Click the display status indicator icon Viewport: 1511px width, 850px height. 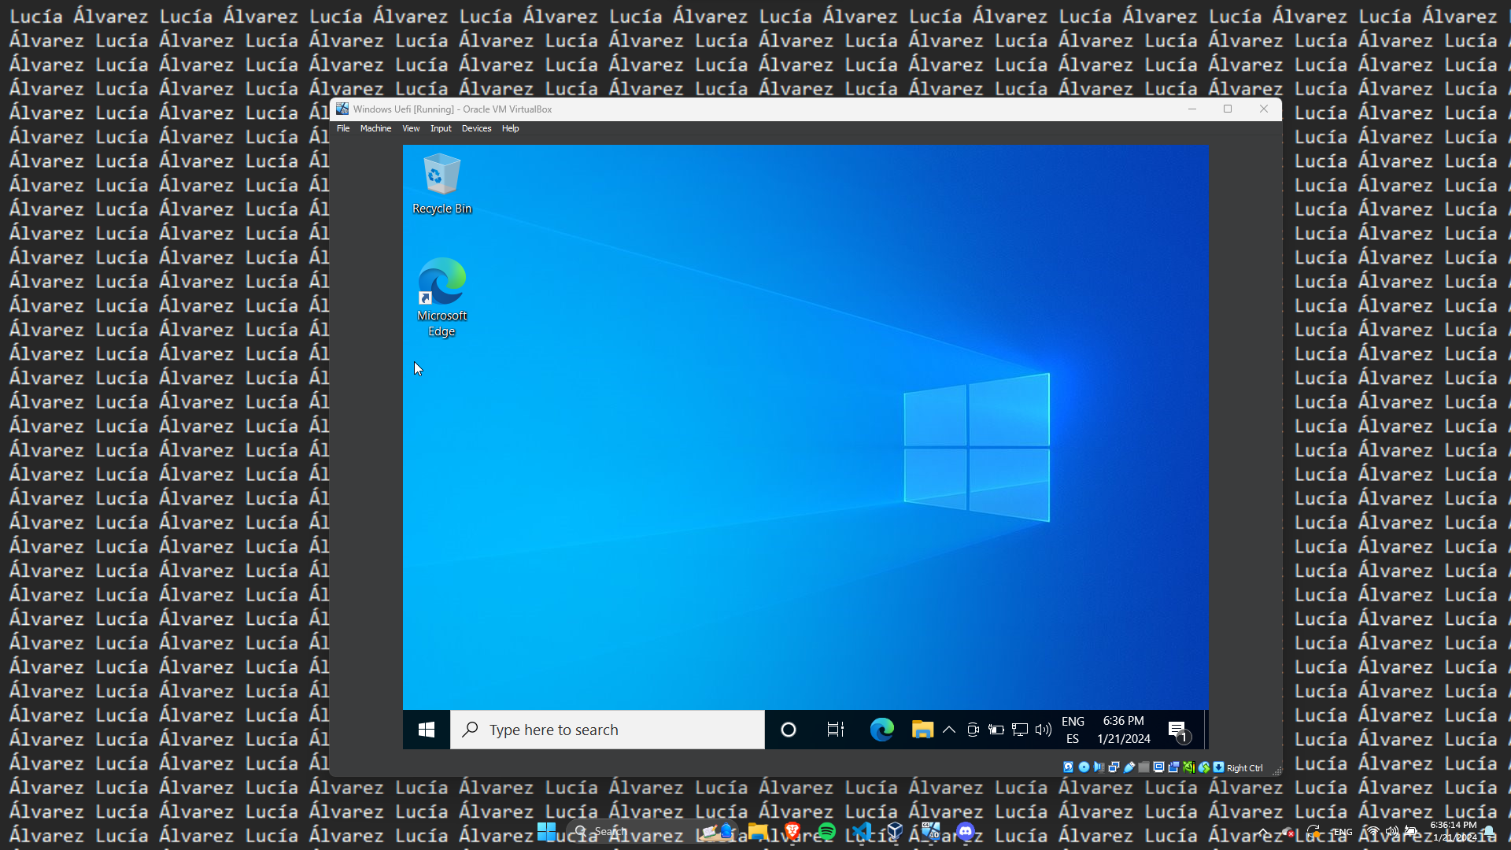pyautogui.click(x=1158, y=767)
